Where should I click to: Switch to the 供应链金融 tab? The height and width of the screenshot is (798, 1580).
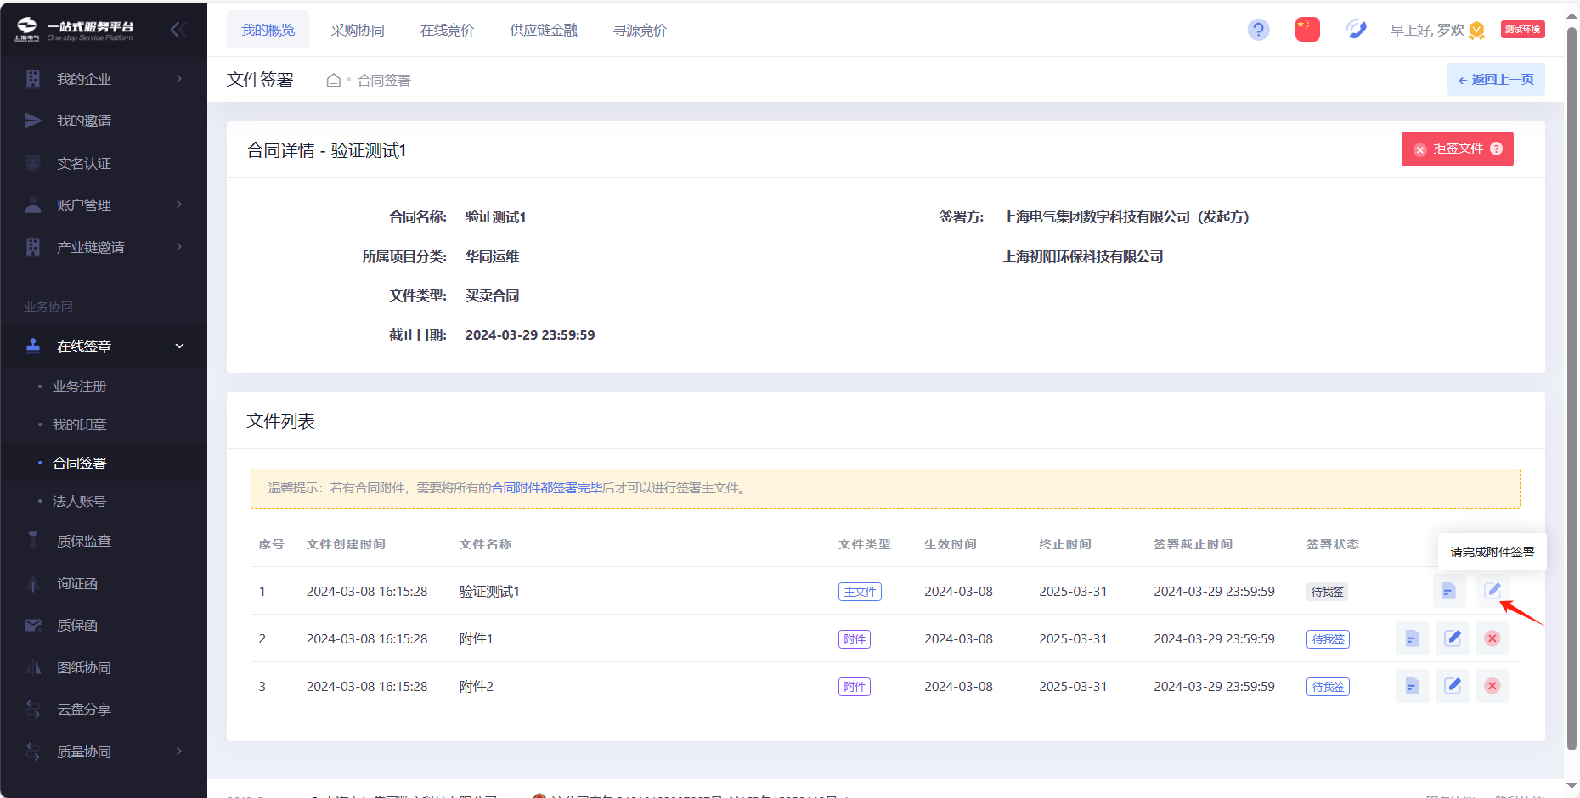click(x=544, y=30)
